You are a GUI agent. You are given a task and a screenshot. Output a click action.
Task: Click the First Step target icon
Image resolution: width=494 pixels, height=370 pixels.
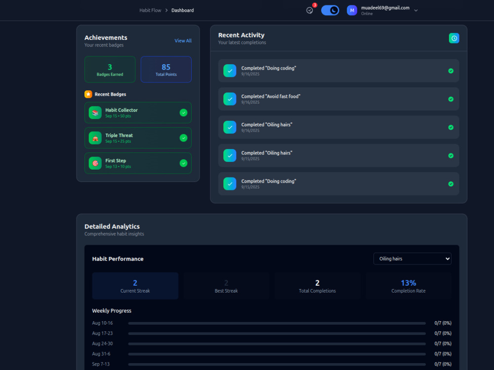pyautogui.click(x=95, y=163)
